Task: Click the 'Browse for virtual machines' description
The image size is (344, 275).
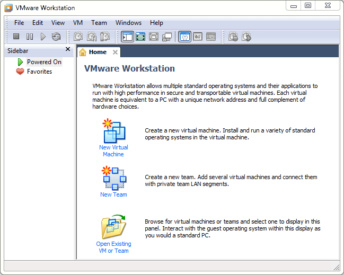Action: pyautogui.click(x=233, y=228)
